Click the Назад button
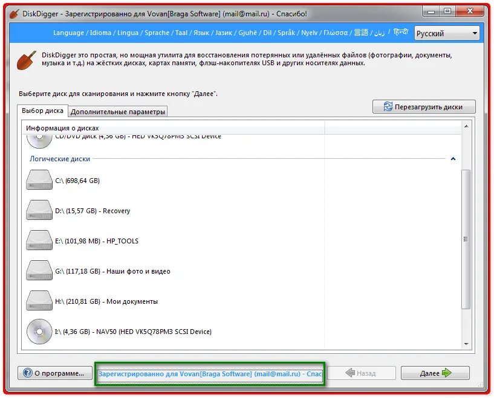The width and height of the screenshot is (494, 398). [x=362, y=373]
